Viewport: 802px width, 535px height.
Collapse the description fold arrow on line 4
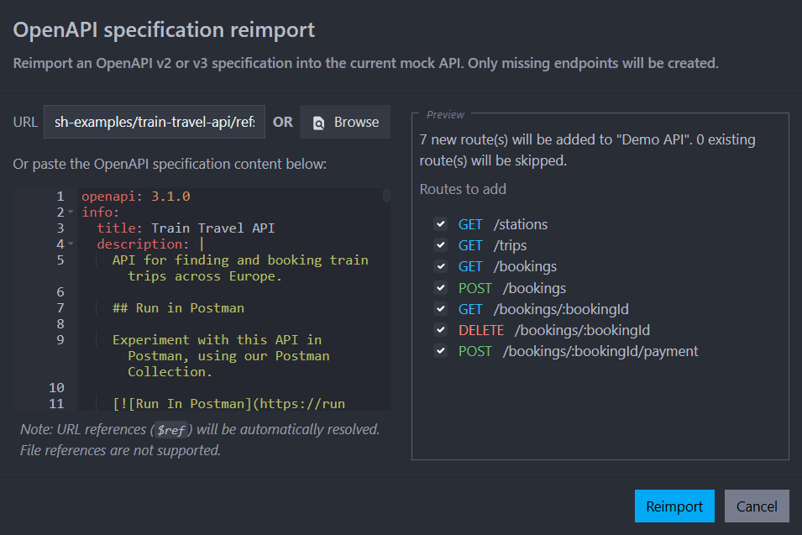(x=71, y=244)
